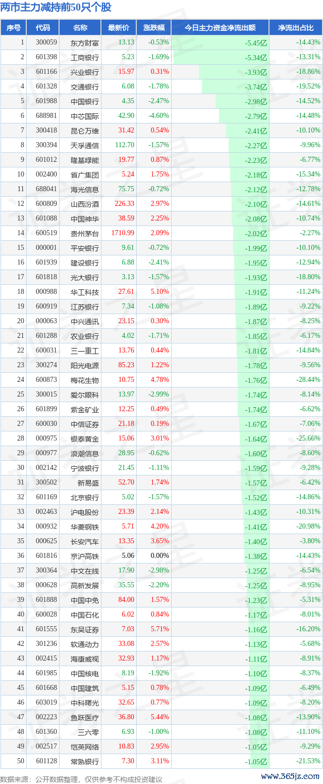This screenshot has width=323, height=784.
Task: Select stock name 隆基绿能
Action: coord(85,160)
